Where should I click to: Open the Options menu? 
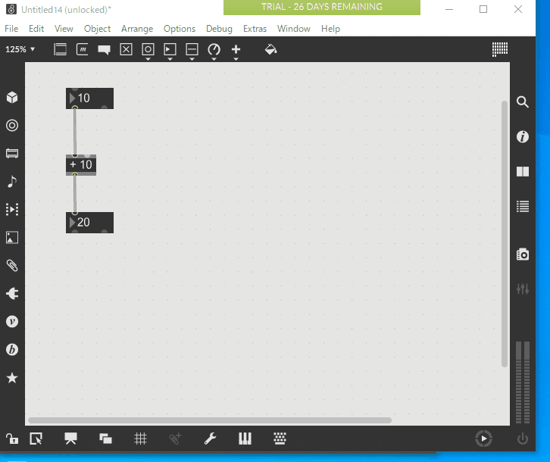point(180,29)
